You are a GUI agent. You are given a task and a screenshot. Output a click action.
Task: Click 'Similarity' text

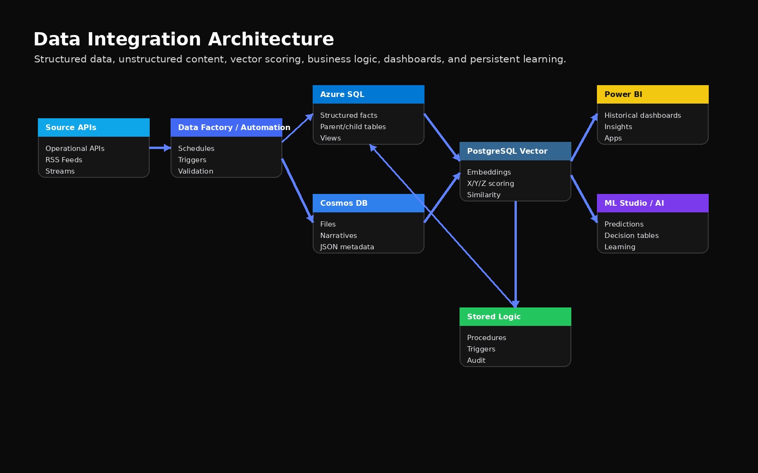click(x=484, y=195)
